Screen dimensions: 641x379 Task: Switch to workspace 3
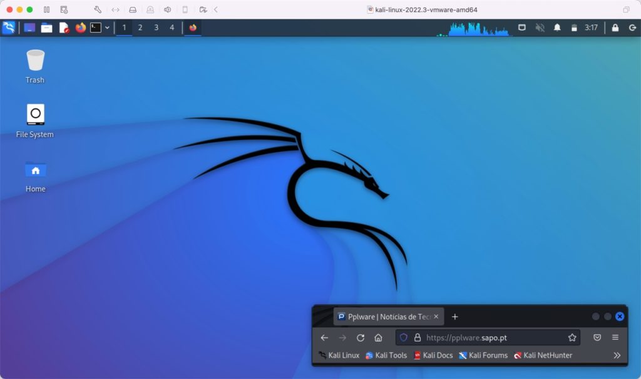click(156, 28)
